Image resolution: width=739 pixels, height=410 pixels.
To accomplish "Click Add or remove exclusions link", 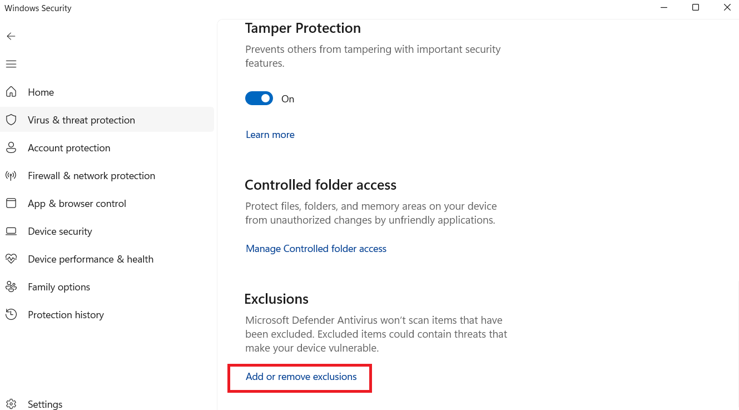I will pyautogui.click(x=301, y=377).
